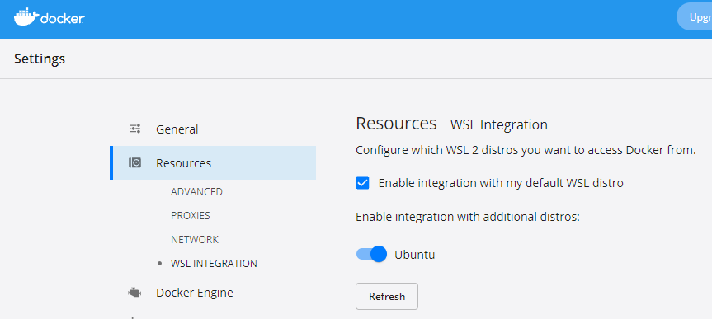This screenshot has width=712, height=319.
Task: Uncheck Enable integration with default WSL distro
Action: (x=362, y=183)
